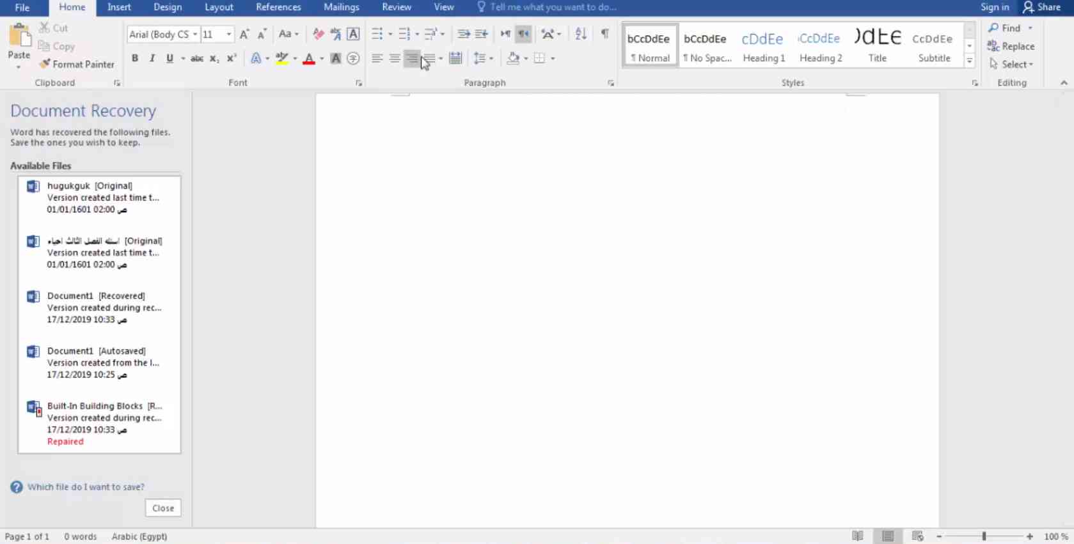1074x544 pixels.
Task: Apply the red Font Color swatch
Action: (309, 58)
